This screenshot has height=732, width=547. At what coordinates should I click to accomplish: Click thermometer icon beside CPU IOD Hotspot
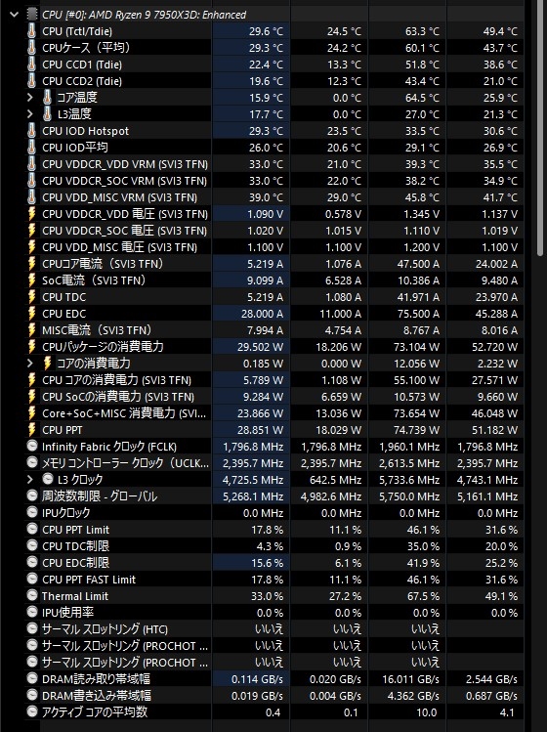(x=31, y=131)
